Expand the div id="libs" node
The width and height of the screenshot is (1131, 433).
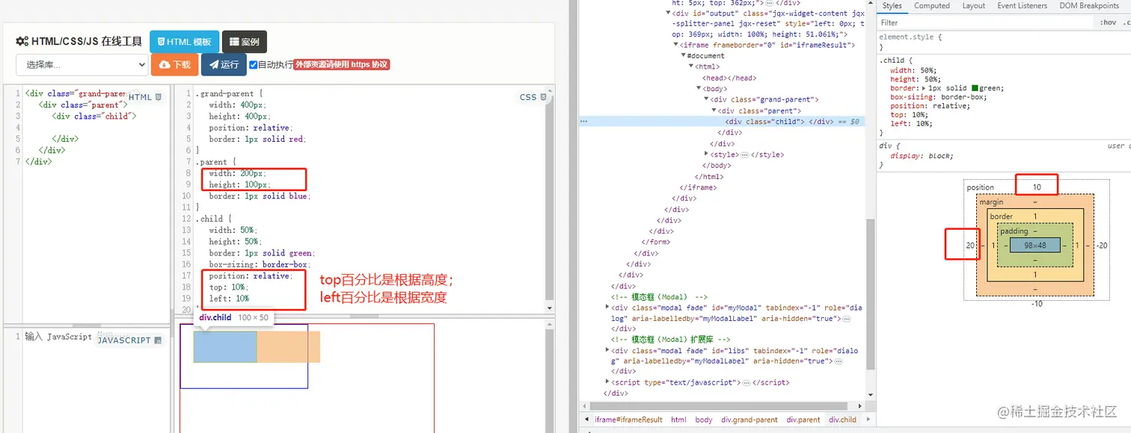[607, 350]
